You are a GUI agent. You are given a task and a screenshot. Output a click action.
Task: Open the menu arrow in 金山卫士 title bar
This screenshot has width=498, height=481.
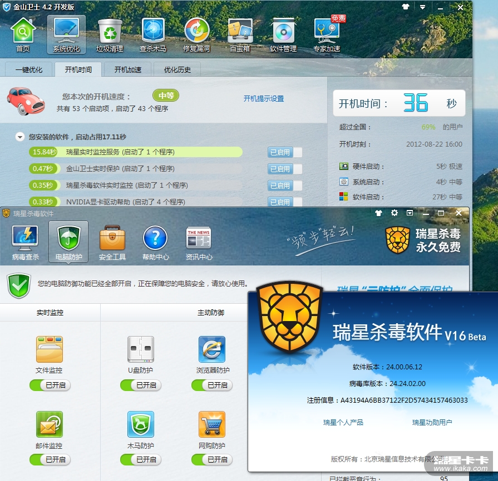[422, 7]
